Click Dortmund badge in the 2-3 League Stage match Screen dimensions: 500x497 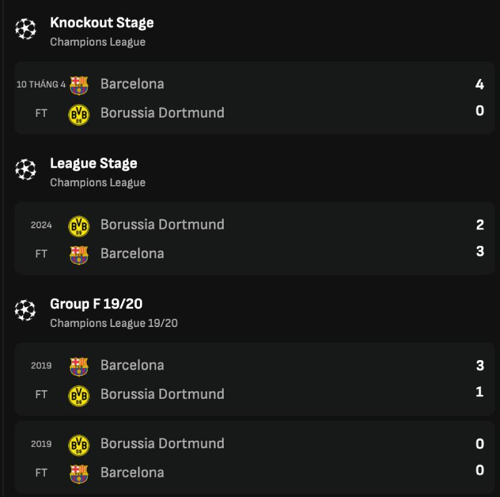click(x=79, y=226)
